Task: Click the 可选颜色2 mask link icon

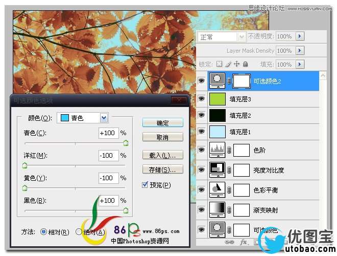Action: 229,81
